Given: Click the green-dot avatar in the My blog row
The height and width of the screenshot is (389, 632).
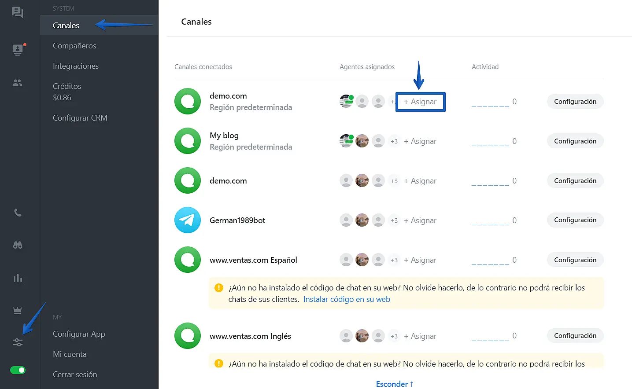Looking at the screenshot, I should (347, 141).
